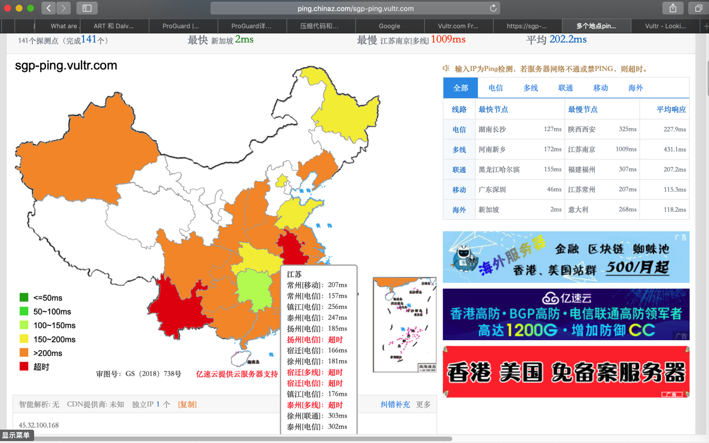
Task: Open the 'Vultr.com Fr...' tab
Action: click(458, 26)
